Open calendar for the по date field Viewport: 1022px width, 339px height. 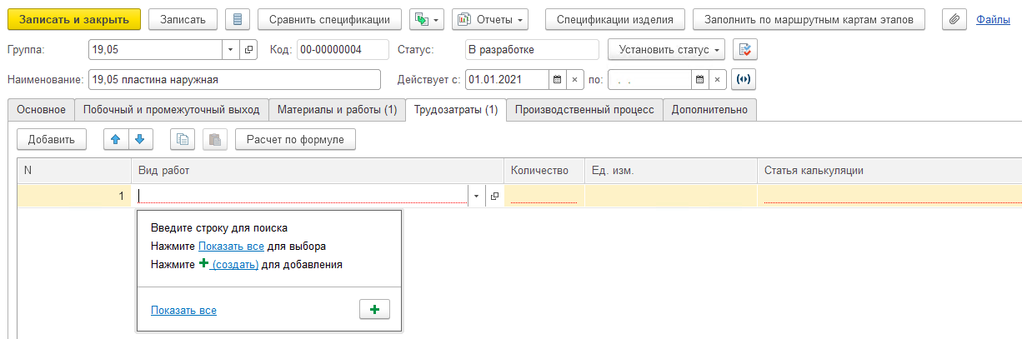(700, 80)
